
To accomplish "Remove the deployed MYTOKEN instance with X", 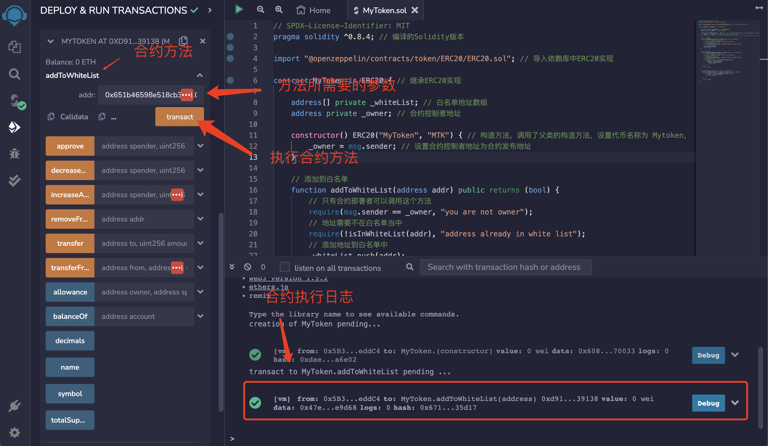I will (x=203, y=41).
